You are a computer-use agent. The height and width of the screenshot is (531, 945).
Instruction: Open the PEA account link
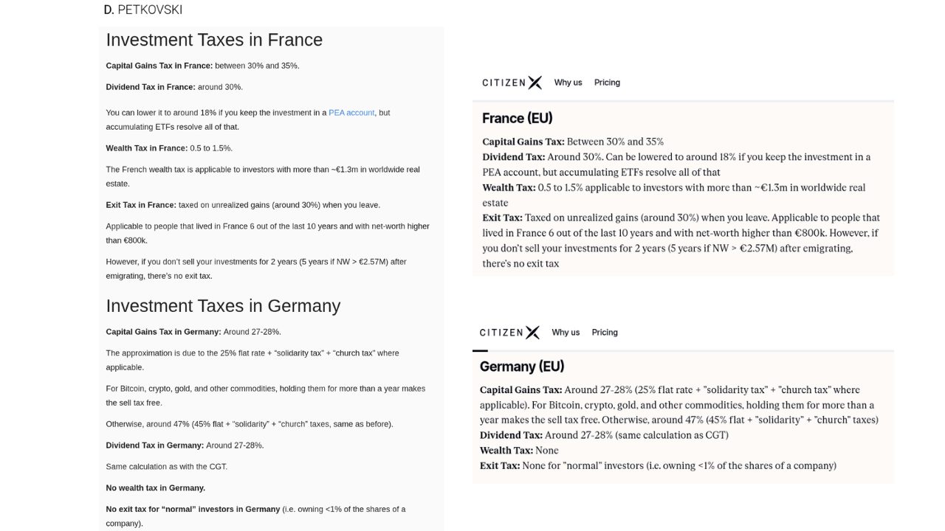(x=351, y=113)
